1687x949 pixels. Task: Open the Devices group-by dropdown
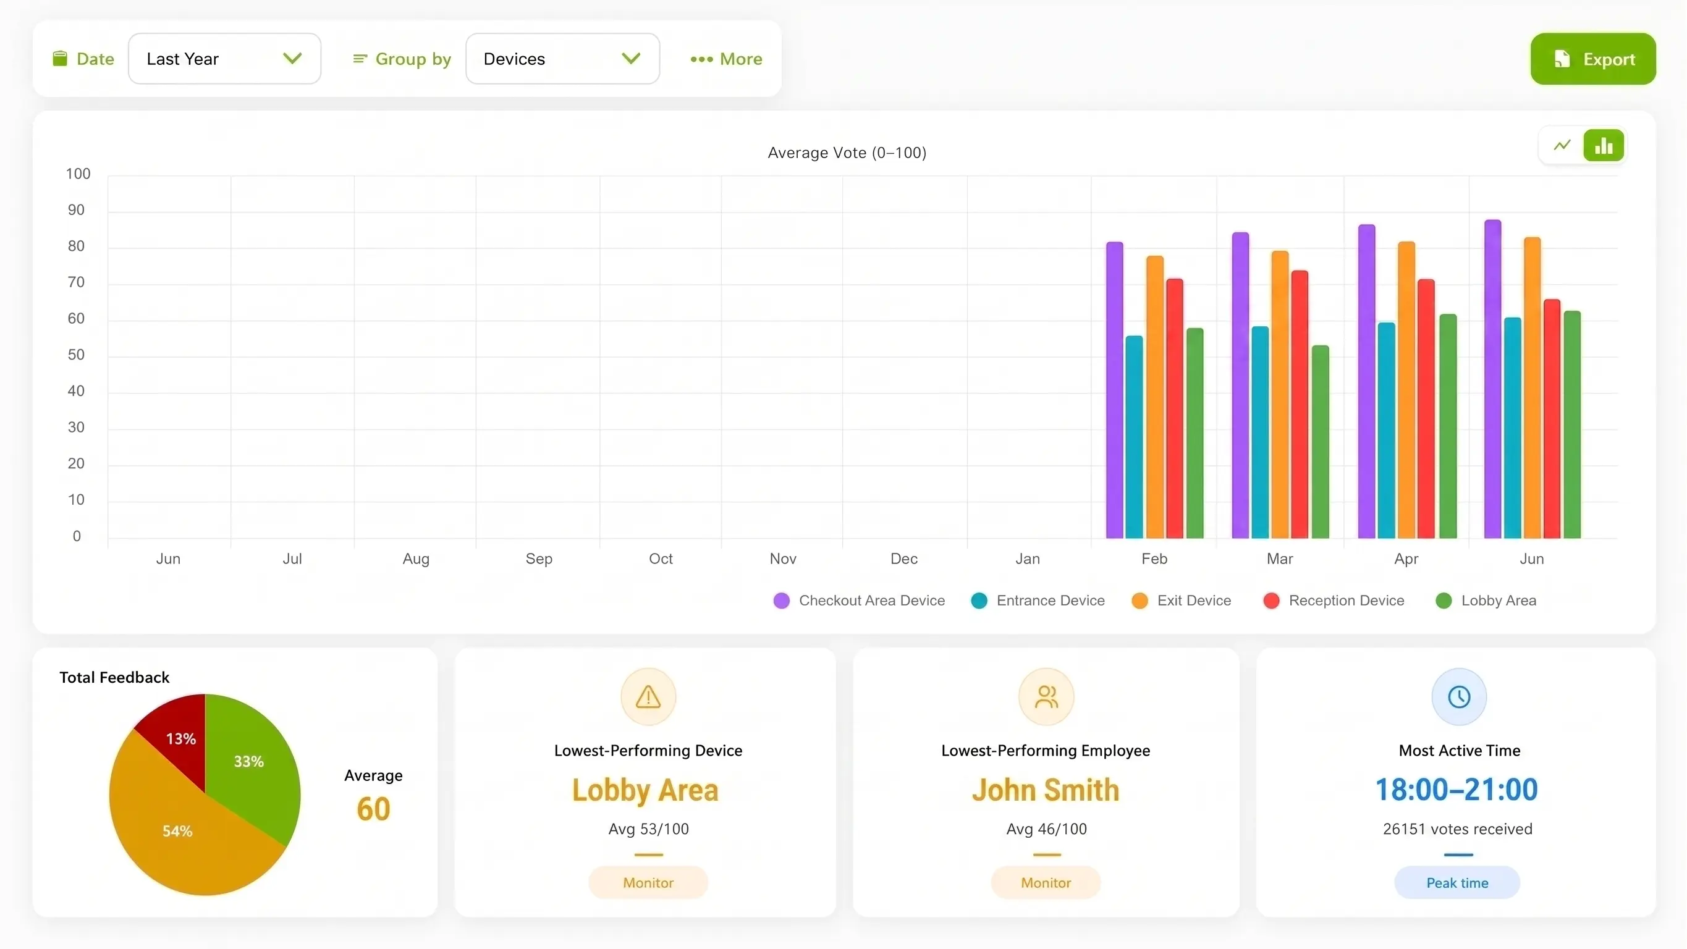coord(562,59)
